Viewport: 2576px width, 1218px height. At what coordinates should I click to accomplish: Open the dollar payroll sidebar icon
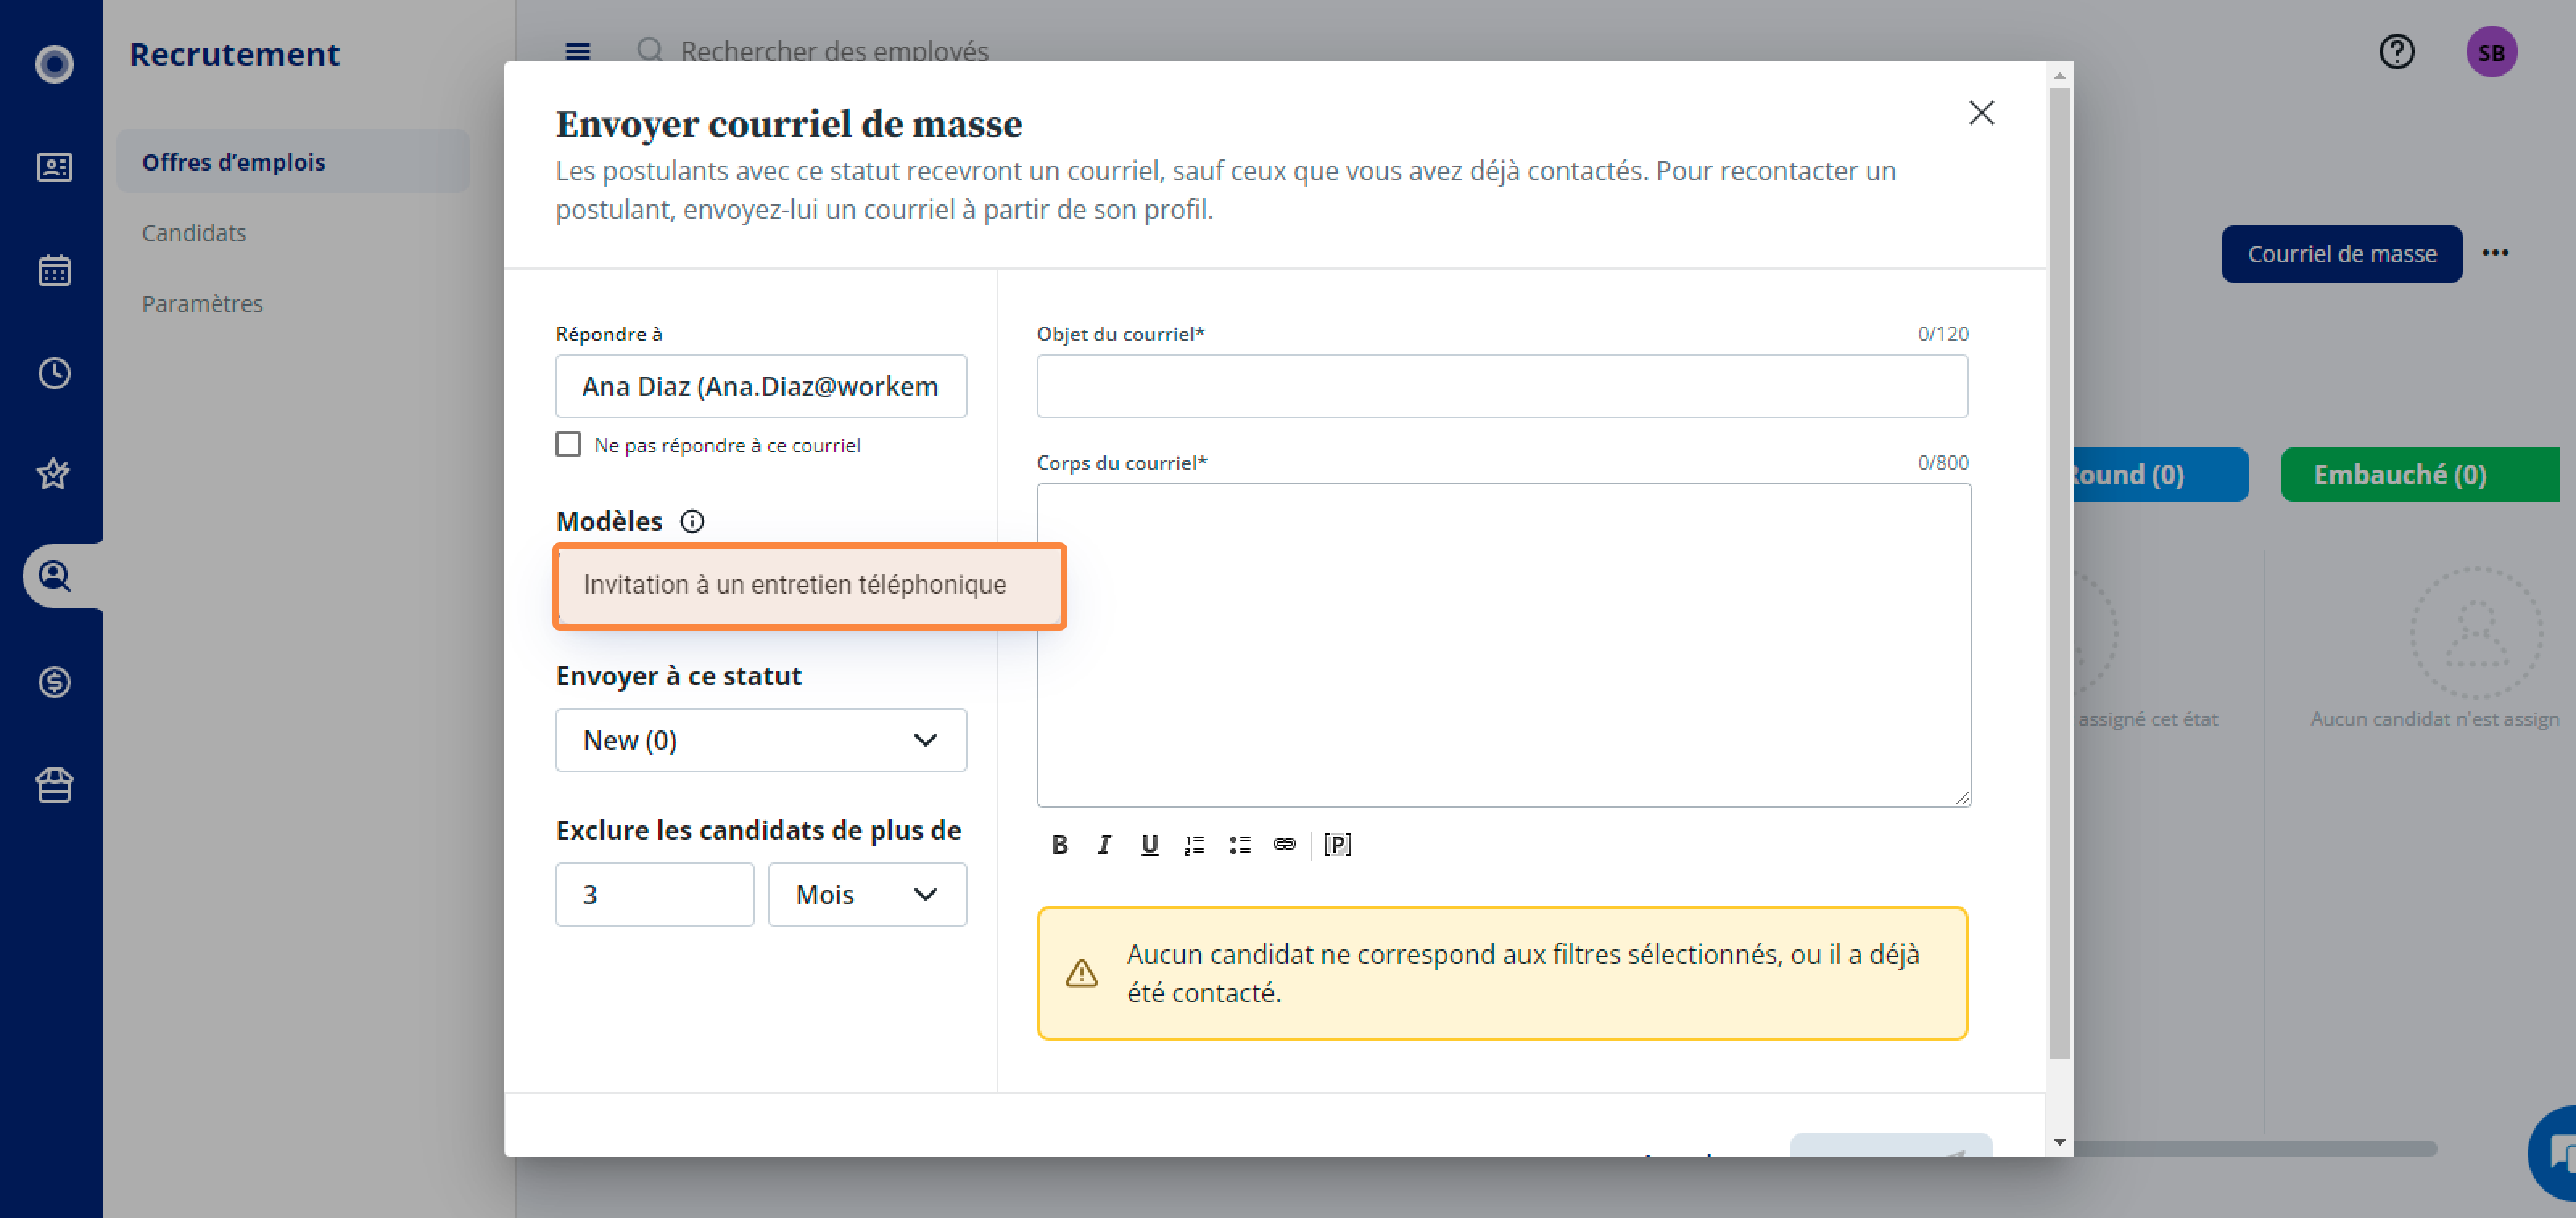point(54,682)
